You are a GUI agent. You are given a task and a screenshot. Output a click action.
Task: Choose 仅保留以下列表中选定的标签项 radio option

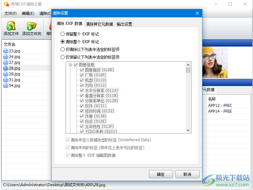point(63,57)
